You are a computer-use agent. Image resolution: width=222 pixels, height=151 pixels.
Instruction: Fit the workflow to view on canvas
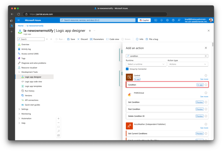pos(59,127)
